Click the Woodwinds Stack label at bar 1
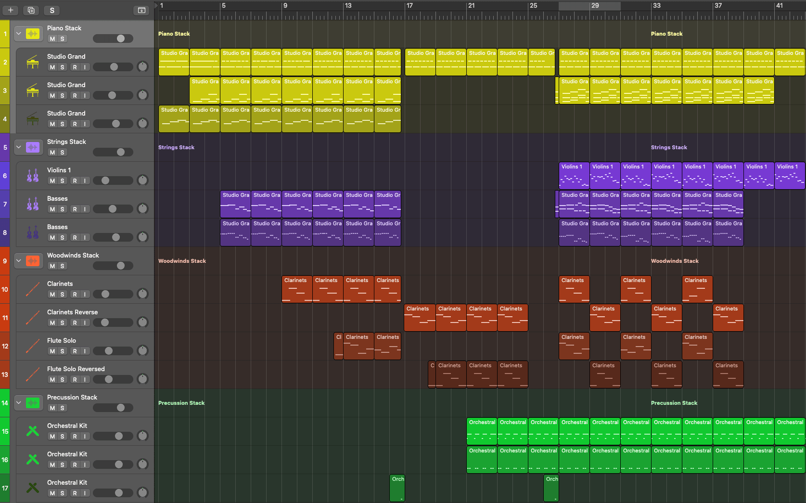This screenshot has height=503, width=806. tap(182, 261)
